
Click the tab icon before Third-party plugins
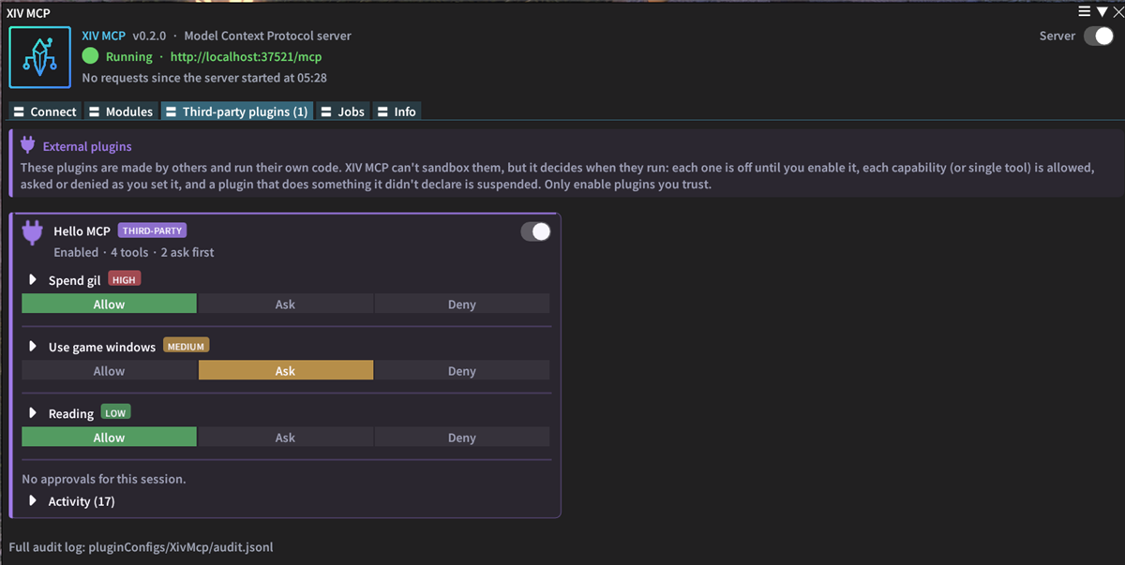[x=171, y=112]
